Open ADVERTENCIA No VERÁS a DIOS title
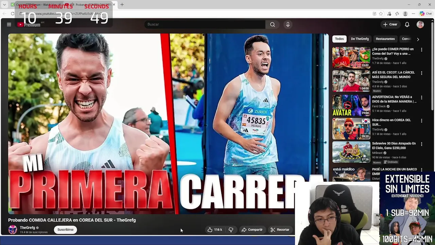Screen dimensions: 435x245 394,99
